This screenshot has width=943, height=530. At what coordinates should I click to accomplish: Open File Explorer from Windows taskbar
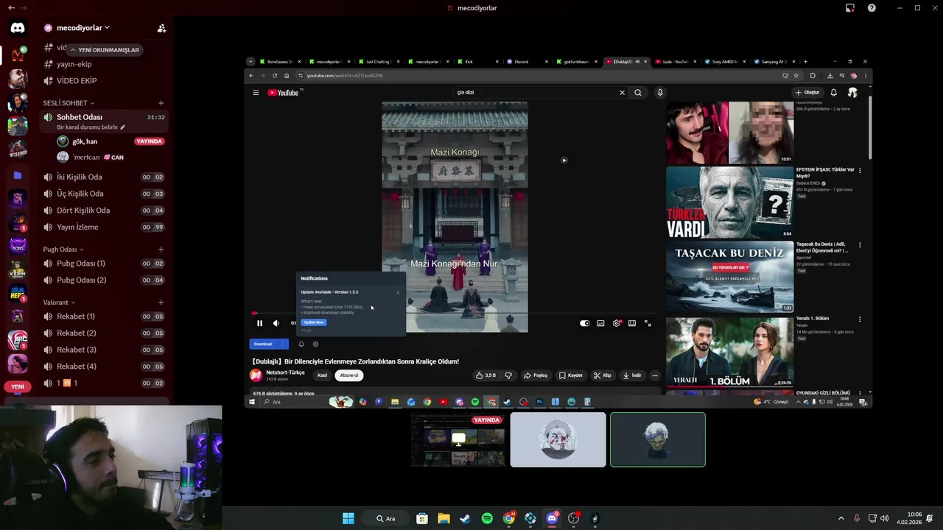click(x=444, y=518)
